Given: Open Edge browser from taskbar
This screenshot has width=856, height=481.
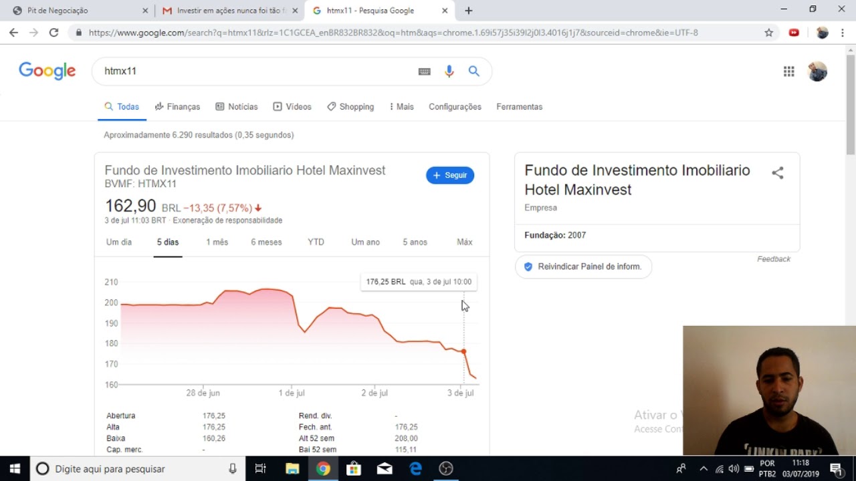Looking at the screenshot, I should (415, 468).
